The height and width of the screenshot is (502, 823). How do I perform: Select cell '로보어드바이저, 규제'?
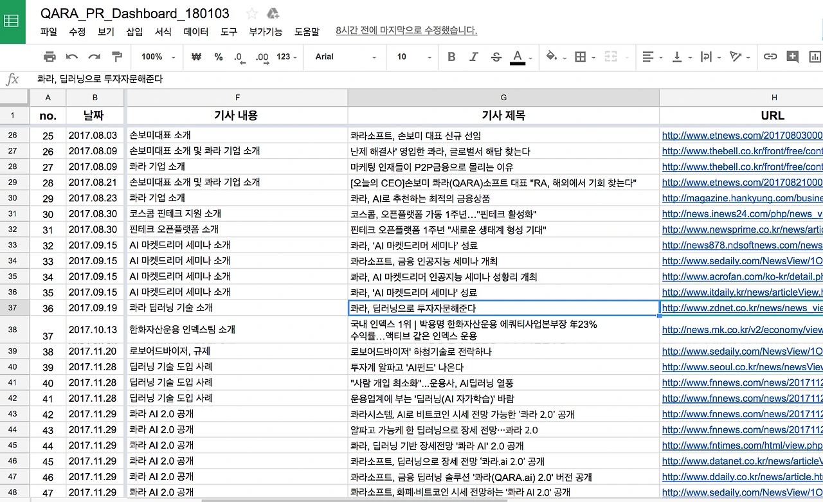[237, 352]
